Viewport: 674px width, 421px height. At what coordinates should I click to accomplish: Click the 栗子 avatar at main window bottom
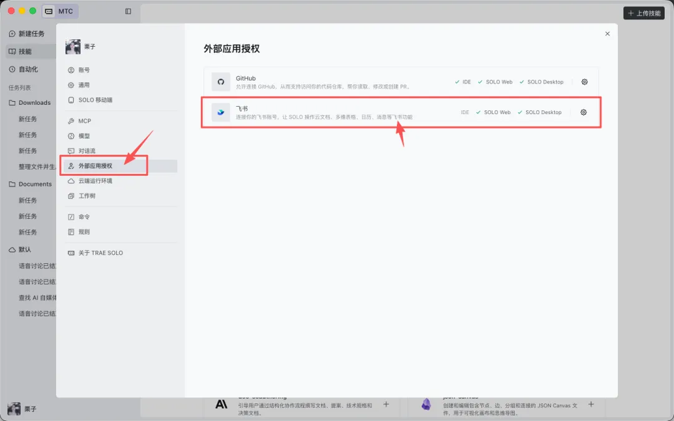click(14, 409)
